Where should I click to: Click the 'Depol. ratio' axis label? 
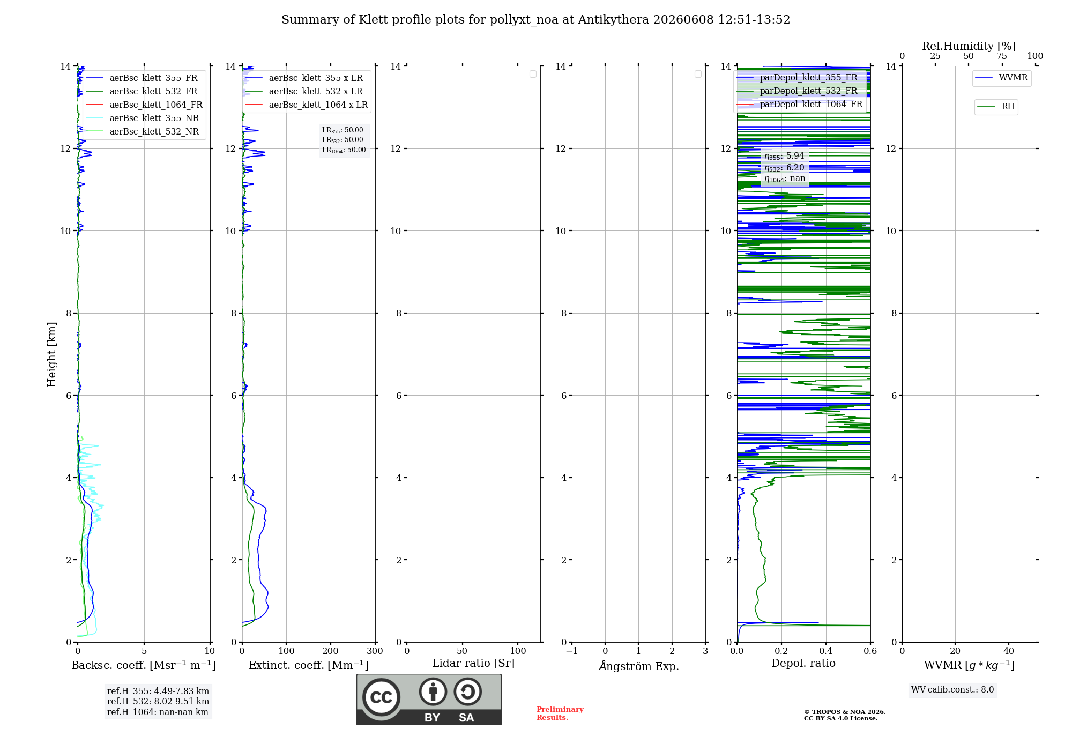click(803, 664)
